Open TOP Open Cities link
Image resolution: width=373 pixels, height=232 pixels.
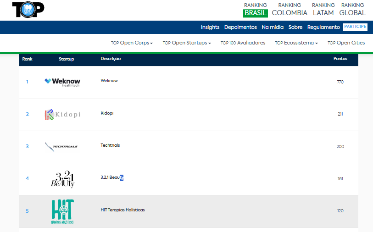346,43
